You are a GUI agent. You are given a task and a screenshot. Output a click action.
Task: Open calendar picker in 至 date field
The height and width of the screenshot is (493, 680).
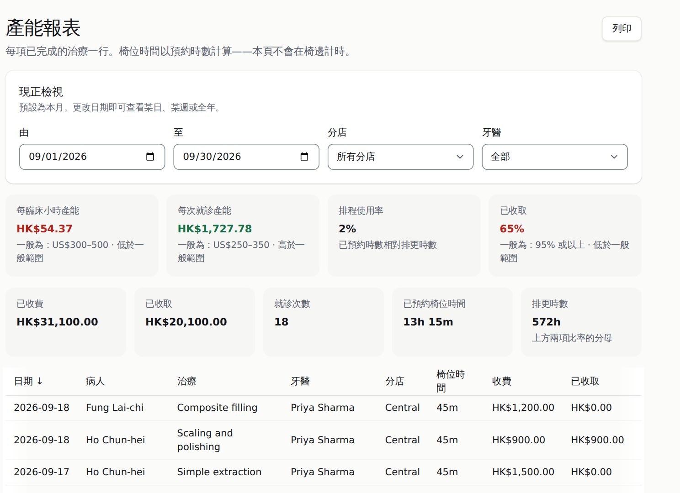pos(304,157)
